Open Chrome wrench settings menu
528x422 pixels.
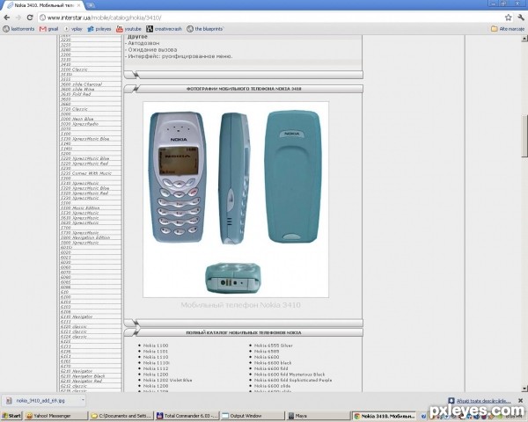[x=521, y=18]
